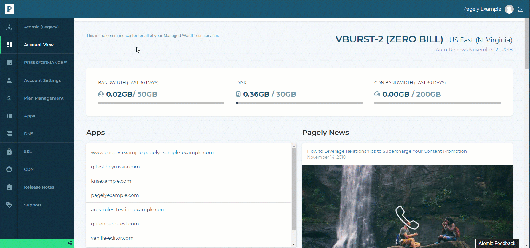The height and width of the screenshot is (248, 530).
Task: Read the Leverage Relationships news article
Action: (x=387, y=151)
